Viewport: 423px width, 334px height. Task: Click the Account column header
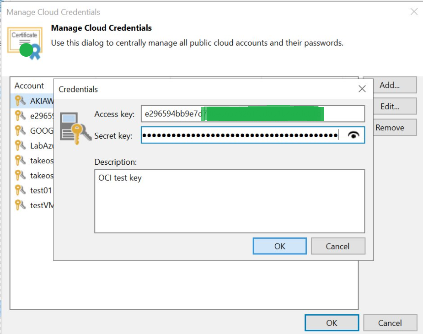tap(29, 86)
